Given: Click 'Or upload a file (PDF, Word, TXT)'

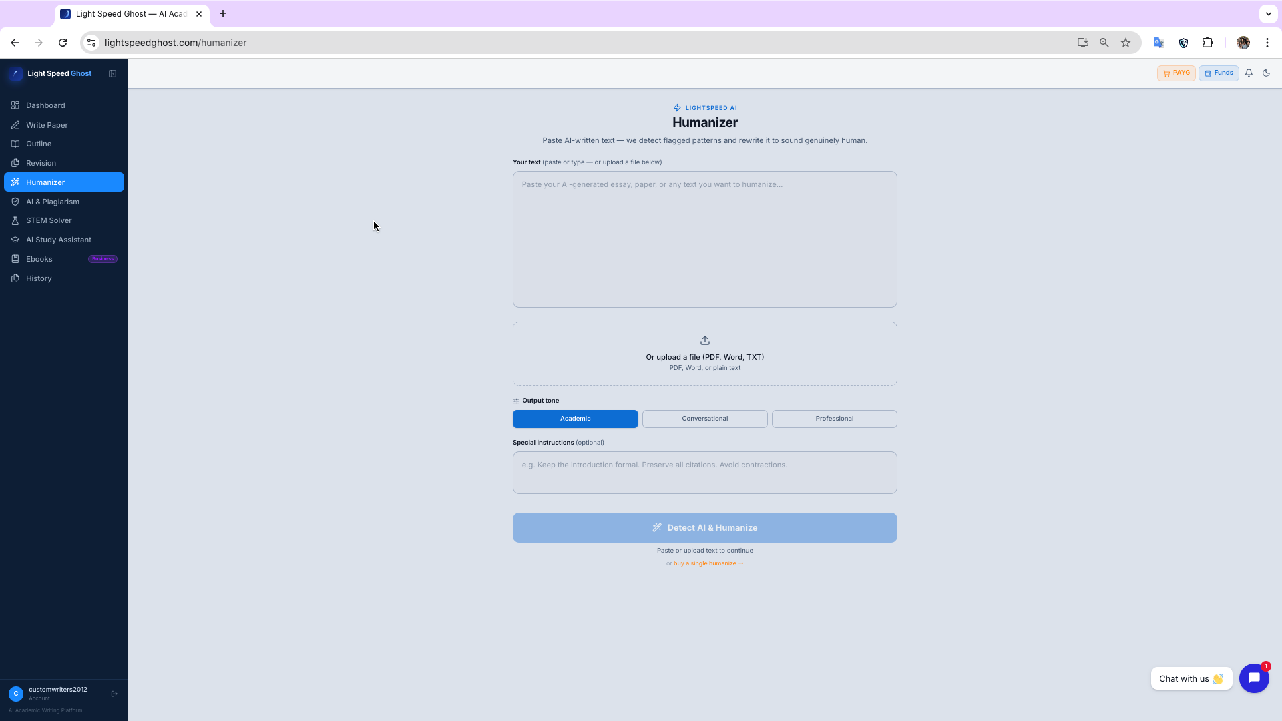Looking at the screenshot, I should [704, 357].
